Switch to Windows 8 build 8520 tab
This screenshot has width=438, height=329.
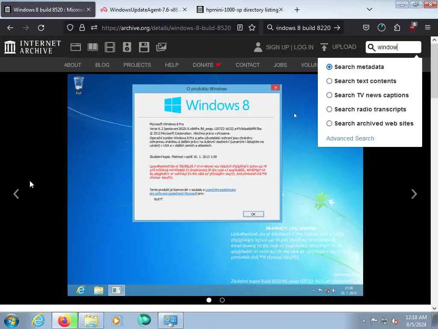click(48, 9)
